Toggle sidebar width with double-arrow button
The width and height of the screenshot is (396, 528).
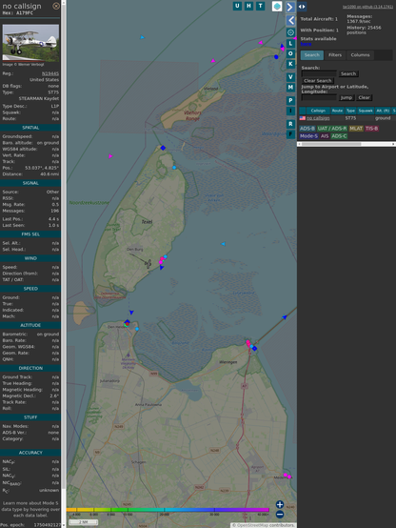[x=302, y=7]
